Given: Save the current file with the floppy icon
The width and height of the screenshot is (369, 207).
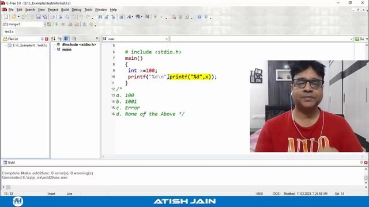Looking at the screenshot, I should pos(39,17).
